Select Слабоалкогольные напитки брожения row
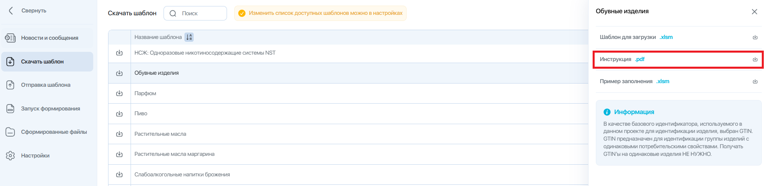 [x=348, y=174]
